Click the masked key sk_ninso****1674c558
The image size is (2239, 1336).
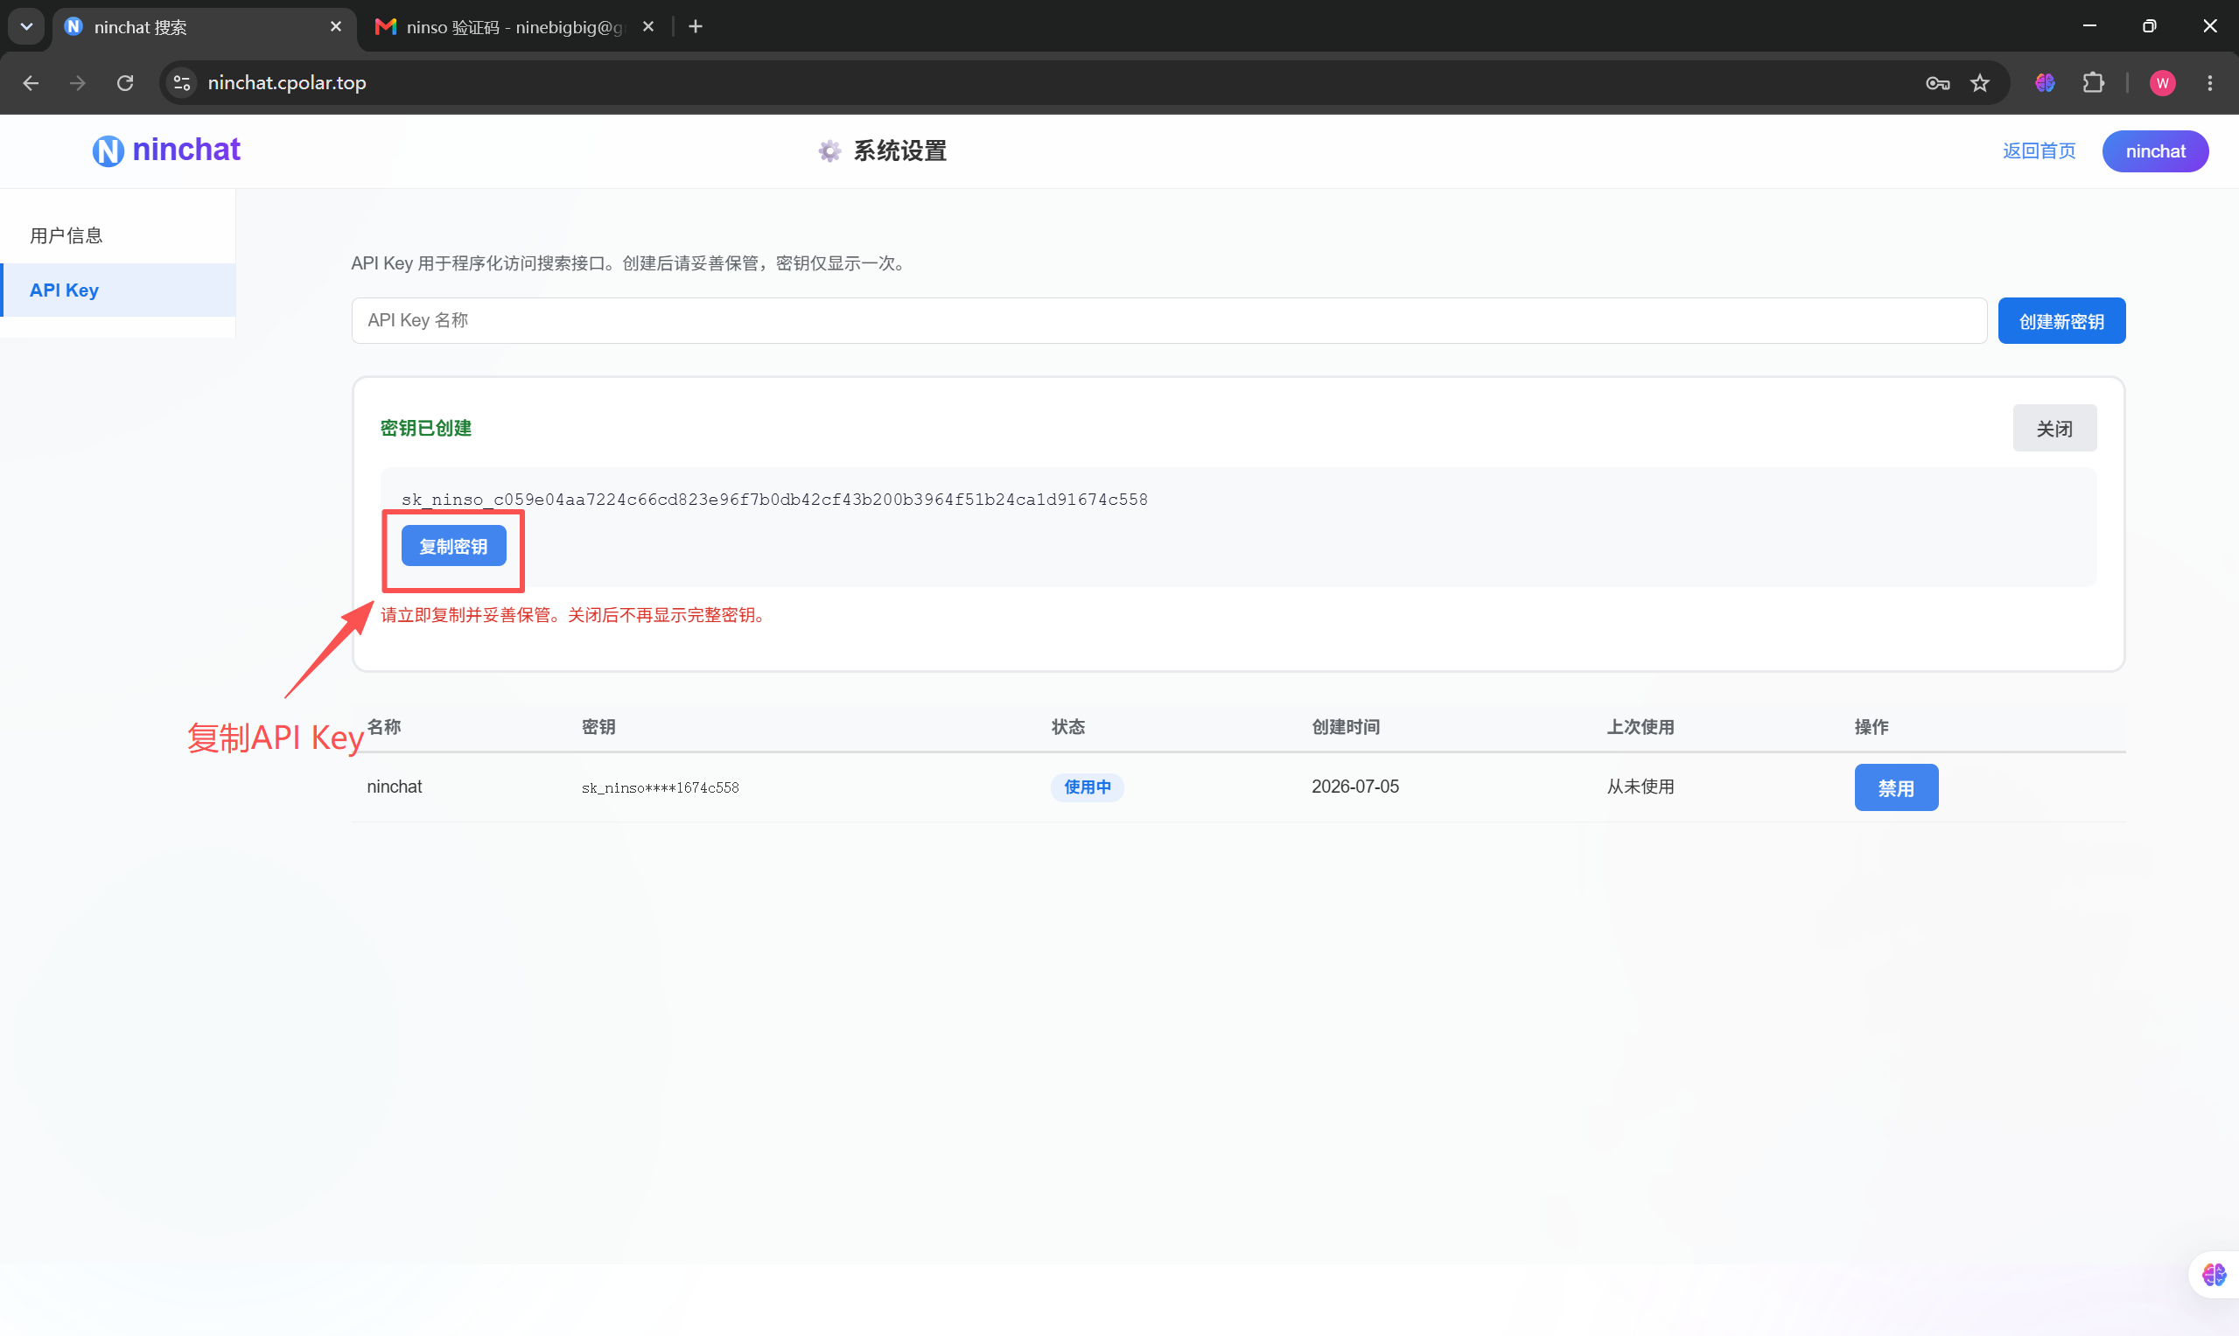pyautogui.click(x=660, y=787)
